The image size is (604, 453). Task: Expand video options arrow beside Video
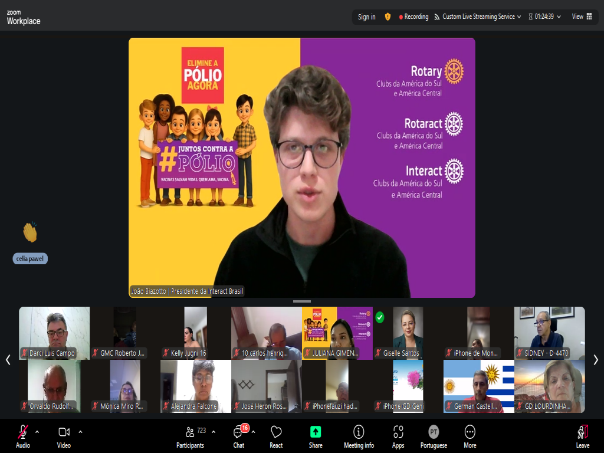[80, 432]
